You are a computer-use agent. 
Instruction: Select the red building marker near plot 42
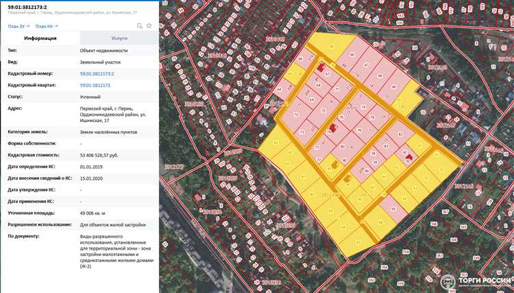pyautogui.click(x=410, y=157)
